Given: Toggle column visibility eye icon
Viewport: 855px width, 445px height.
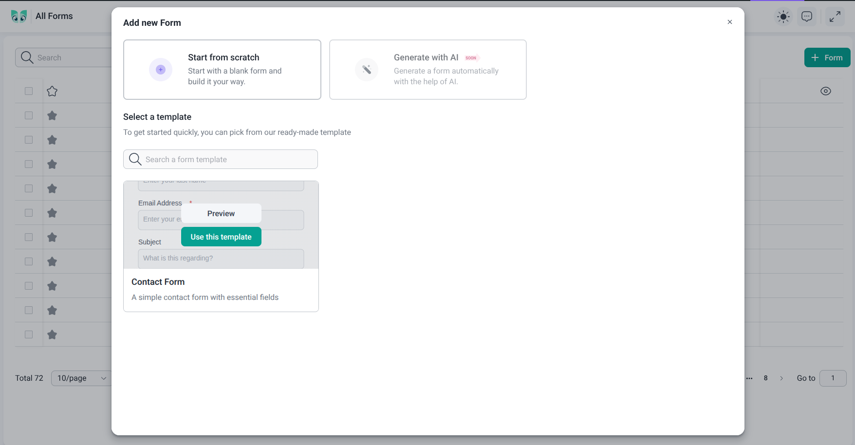Looking at the screenshot, I should tap(825, 91).
